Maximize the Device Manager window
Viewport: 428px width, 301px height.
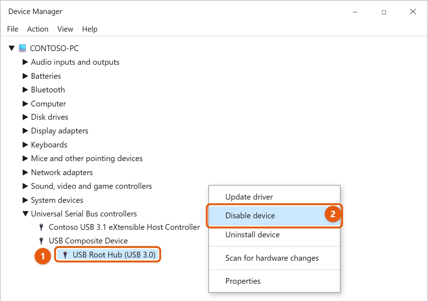click(384, 12)
